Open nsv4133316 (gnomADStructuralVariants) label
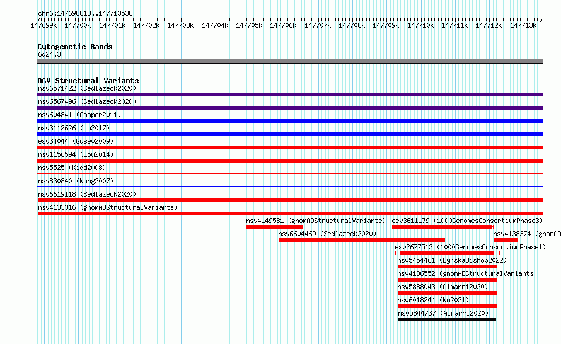 point(108,207)
